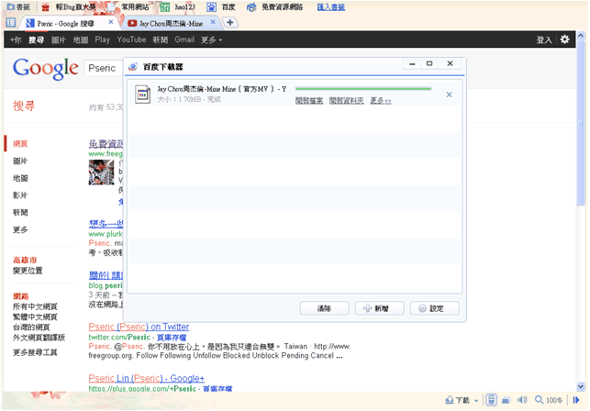Toggle the speaker mute icon
This screenshot has width=590, height=411.
click(522, 400)
